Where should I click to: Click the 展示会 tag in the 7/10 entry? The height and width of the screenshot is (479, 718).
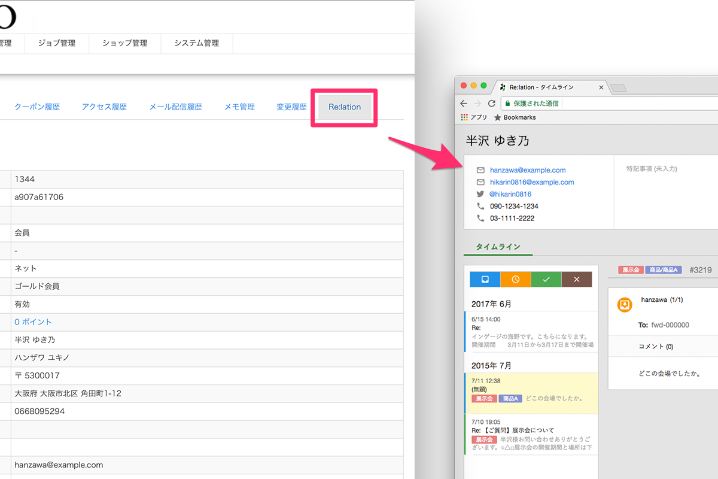tap(484, 439)
